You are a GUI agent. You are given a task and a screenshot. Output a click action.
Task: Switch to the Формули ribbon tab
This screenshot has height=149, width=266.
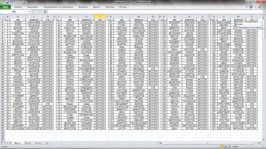click(x=83, y=7)
